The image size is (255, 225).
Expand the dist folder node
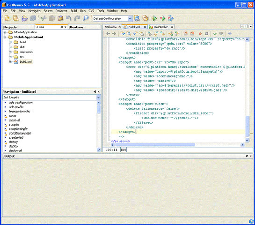pos(10,47)
